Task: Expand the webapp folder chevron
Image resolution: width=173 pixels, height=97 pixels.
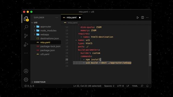Action: pos(34,34)
